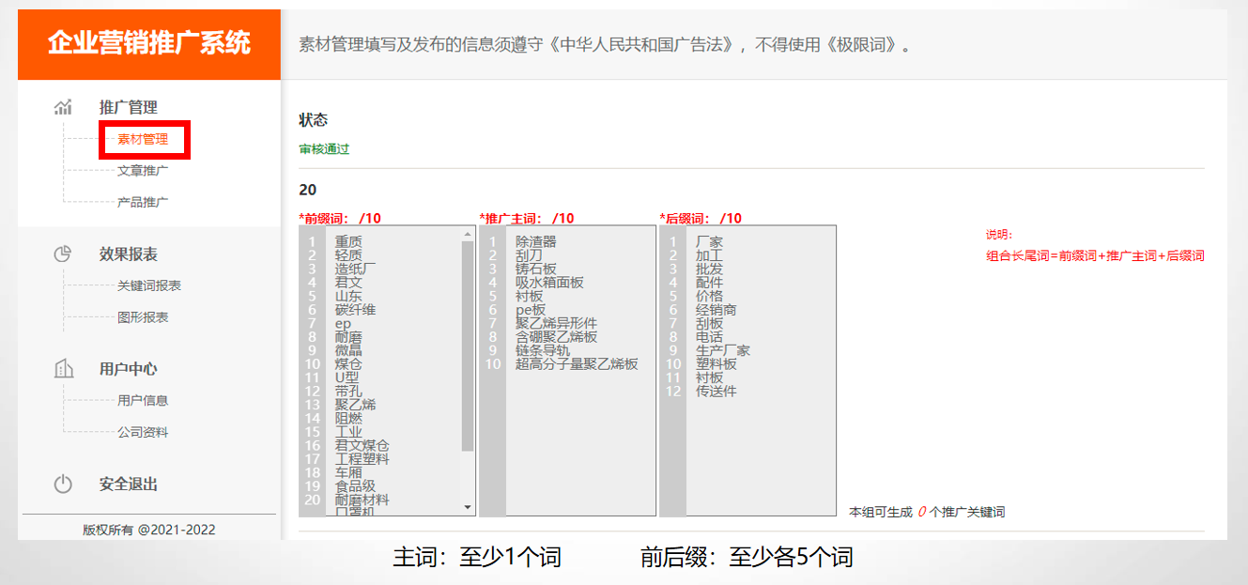Viewport: 1248px width, 585px height.
Task: Click the building icon beside 用户中心
Action: point(63,369)
